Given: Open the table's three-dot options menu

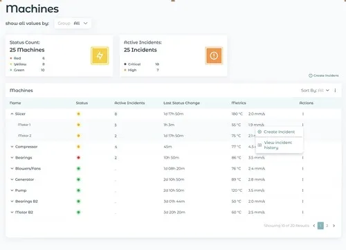Looking at the screenshot, I should click(x=335, y=91).
